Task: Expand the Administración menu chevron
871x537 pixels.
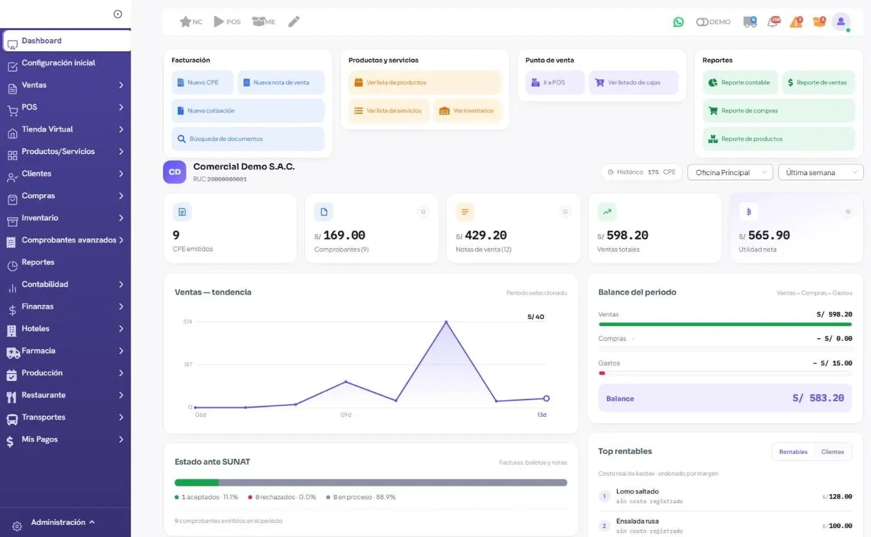Action: pos(92,522)
